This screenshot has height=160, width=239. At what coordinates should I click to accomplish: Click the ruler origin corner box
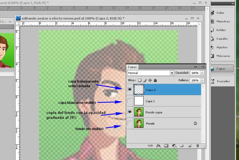18,24
